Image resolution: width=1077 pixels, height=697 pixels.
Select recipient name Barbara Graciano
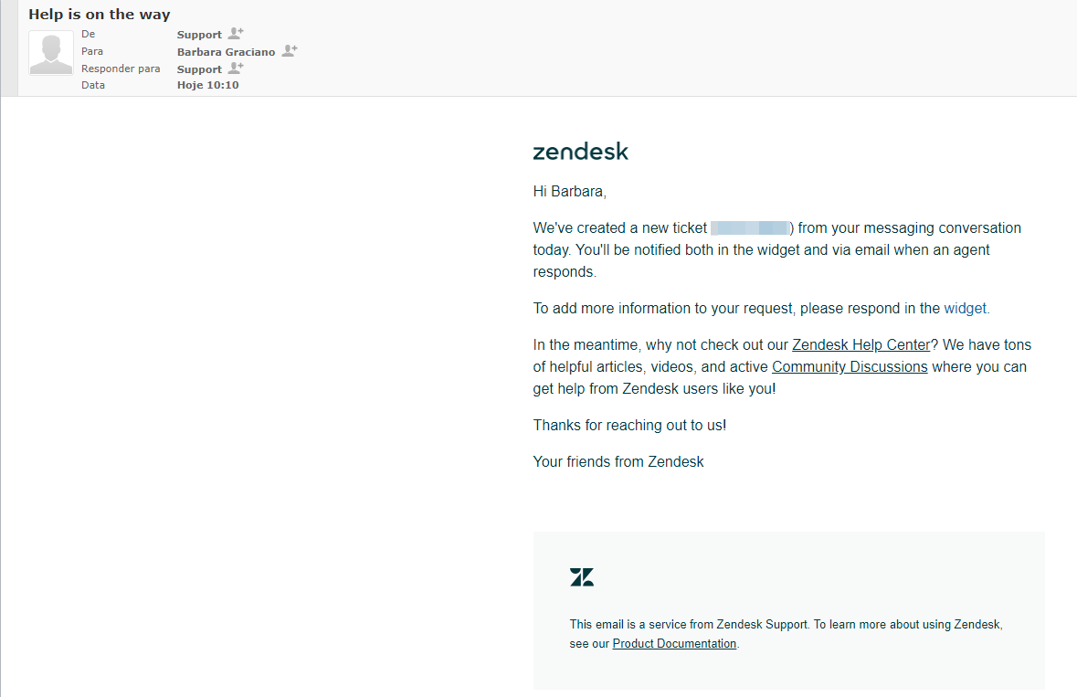click(227, 51)
